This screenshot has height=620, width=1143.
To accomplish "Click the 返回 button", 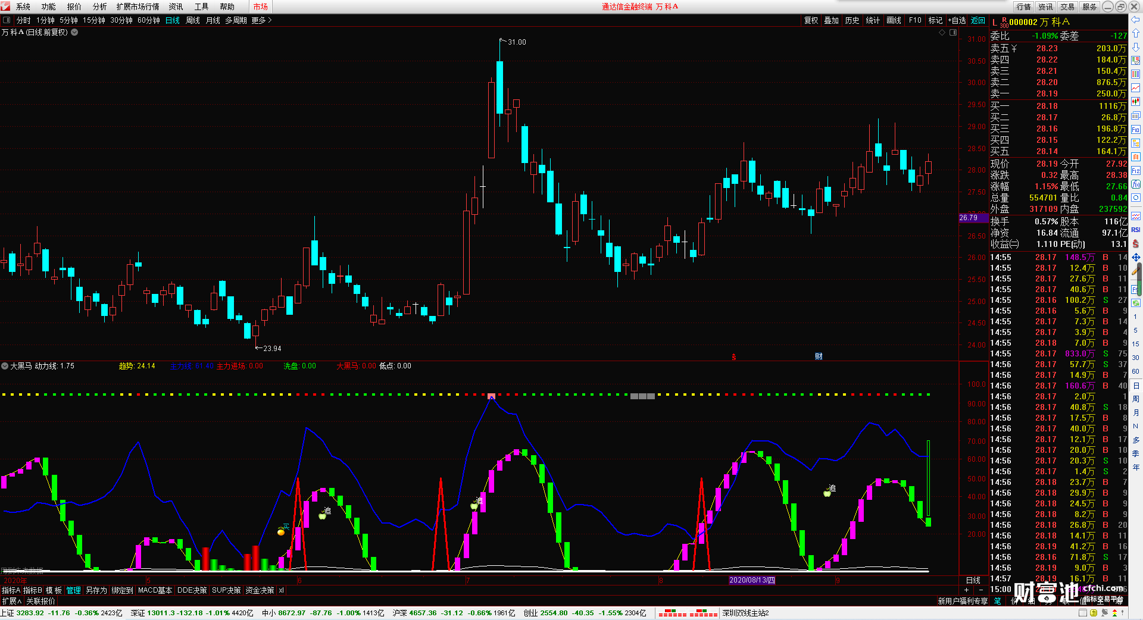I will [x=978, y=20].
